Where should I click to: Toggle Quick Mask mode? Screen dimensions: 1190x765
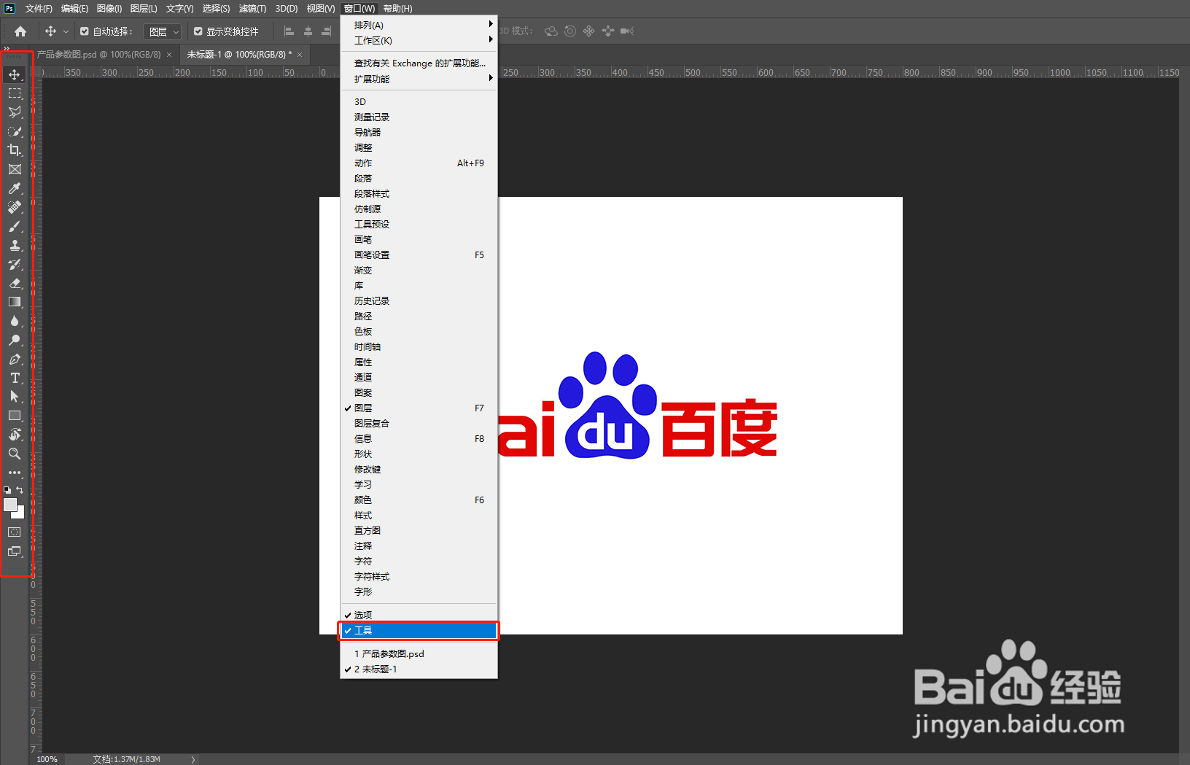tap(15, 532)
